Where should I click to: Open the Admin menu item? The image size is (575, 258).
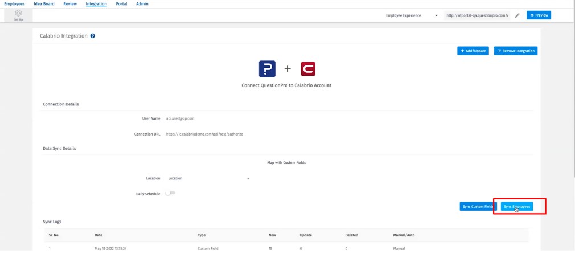click(142, 3)
